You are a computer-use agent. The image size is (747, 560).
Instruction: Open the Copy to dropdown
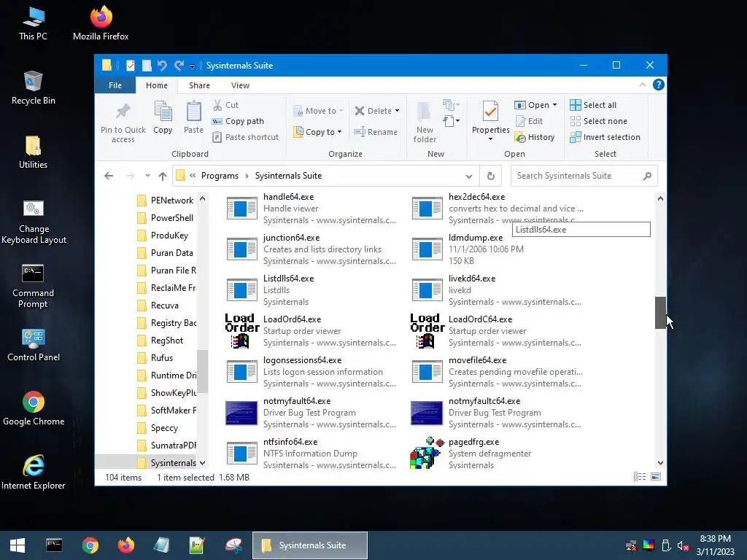[x=318, y=132]
